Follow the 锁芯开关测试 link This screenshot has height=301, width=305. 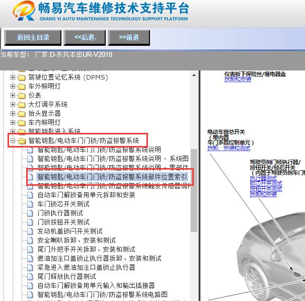pos(266,184)
